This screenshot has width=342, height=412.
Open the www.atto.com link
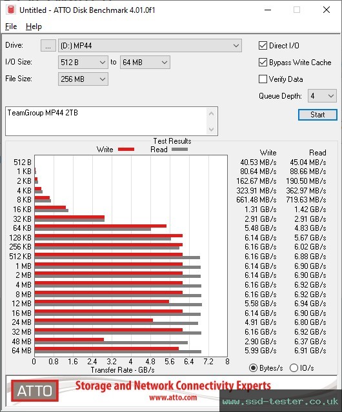coord(173,397)
